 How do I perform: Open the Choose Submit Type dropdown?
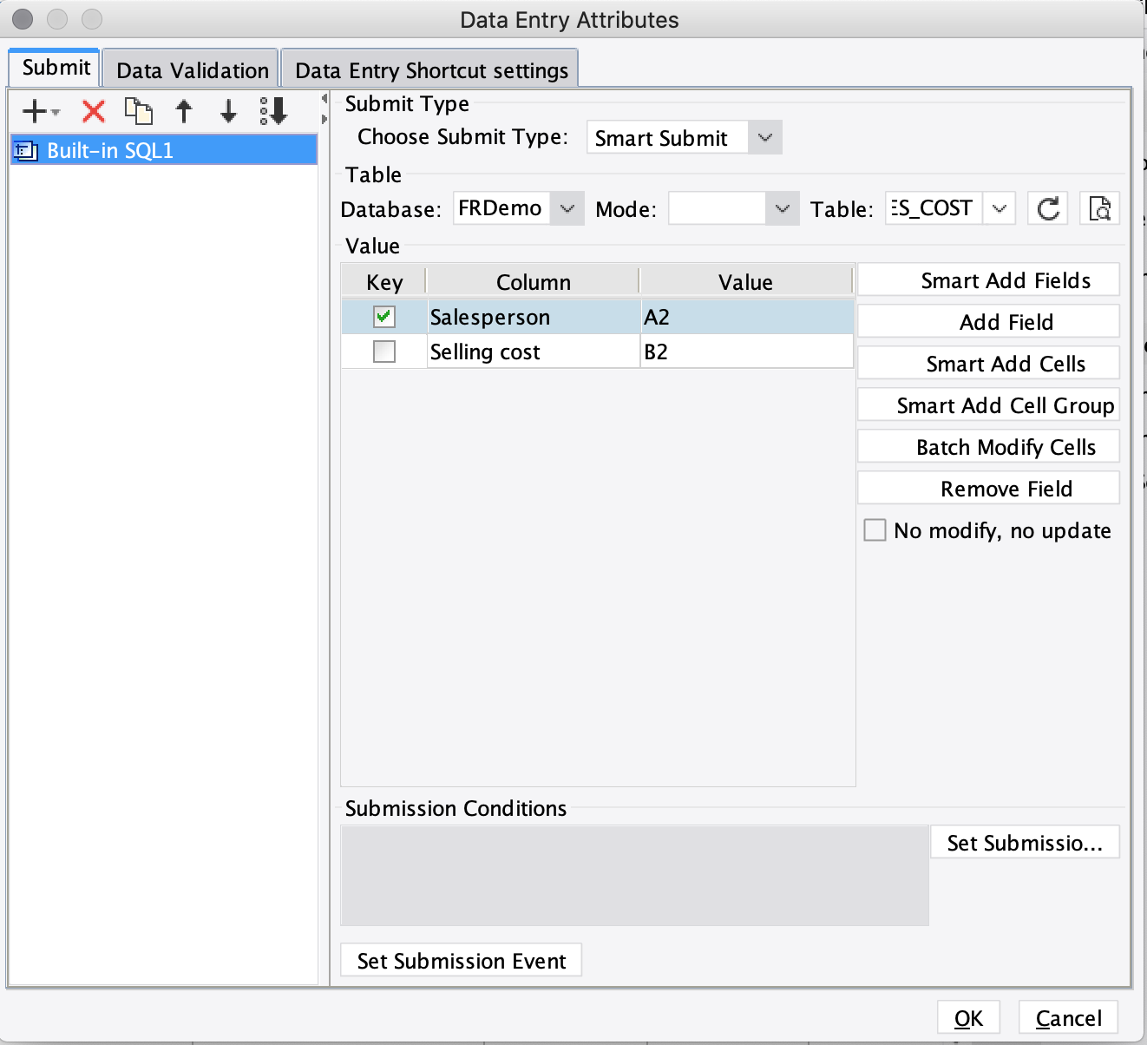coord(685,137)
